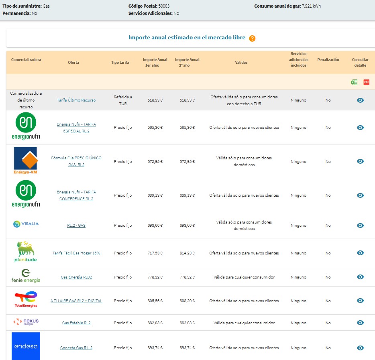Screen dimensions: 375x360
Task: Click the Servicios Adicionales: No text
Action: 153,13
